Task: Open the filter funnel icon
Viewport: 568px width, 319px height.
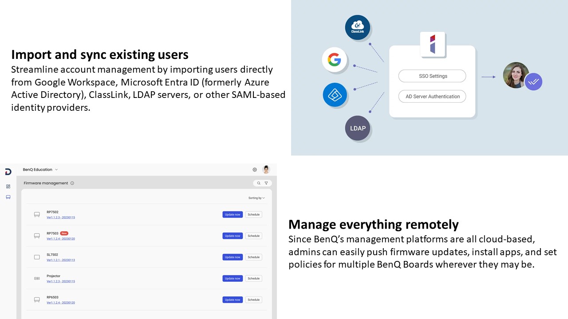Action: (266, 183)
